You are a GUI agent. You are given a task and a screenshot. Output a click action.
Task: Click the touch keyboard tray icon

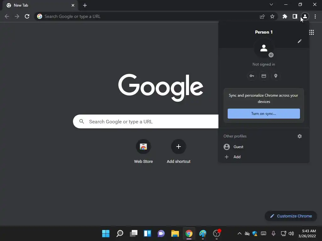264,233
